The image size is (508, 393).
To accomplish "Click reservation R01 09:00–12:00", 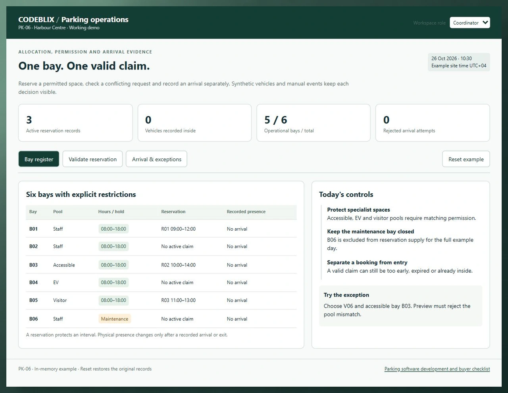I will (178, 229).
